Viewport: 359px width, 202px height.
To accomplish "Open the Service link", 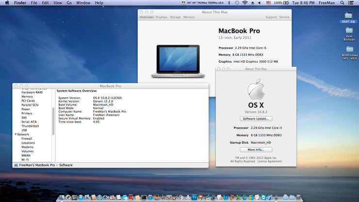I will click(284, 17).
